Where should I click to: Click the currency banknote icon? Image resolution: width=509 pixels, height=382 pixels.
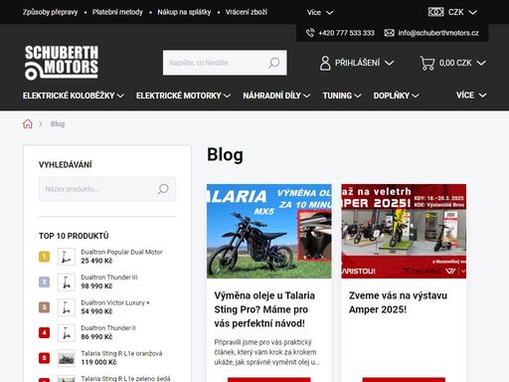[435, 12]
